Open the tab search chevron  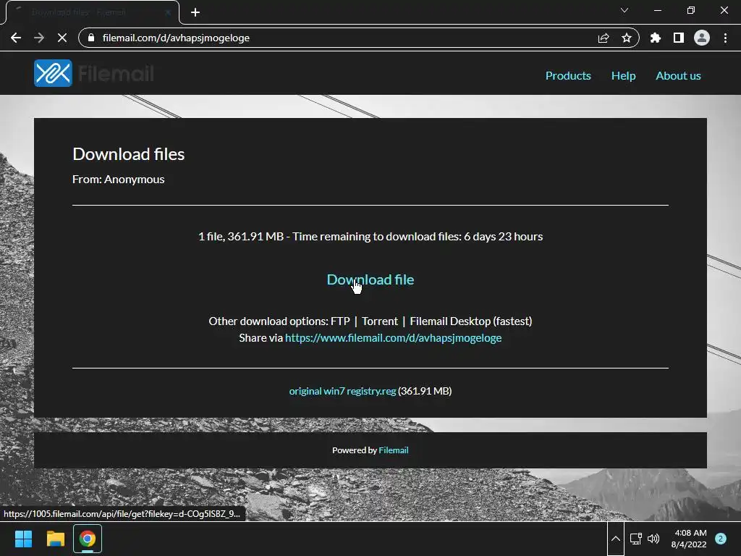click(624, 10)
